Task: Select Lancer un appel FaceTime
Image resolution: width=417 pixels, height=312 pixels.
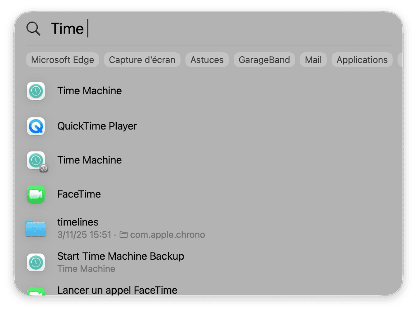Action: [x=117, y=290]
